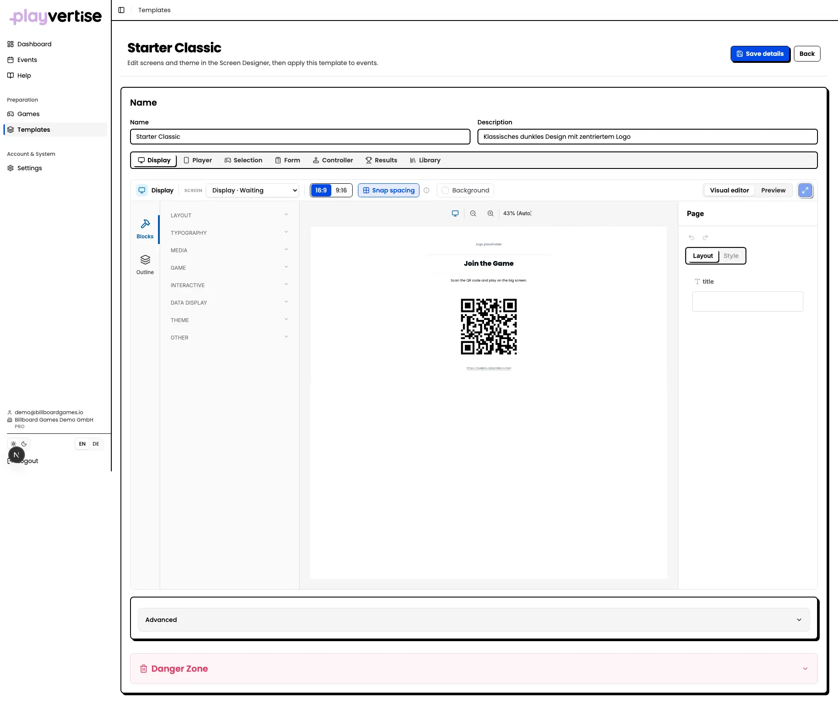Open the Display · Waiting screen dropdown

[253, 190]
